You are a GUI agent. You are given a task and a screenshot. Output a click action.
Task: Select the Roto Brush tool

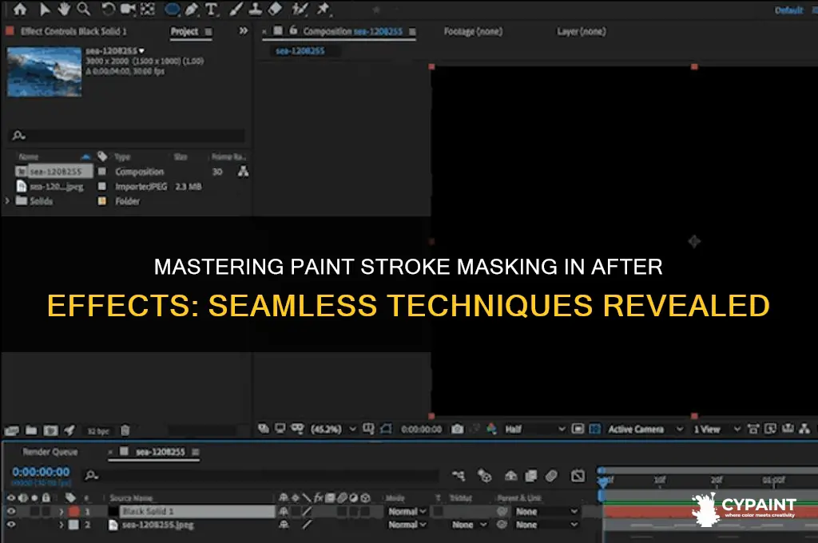coord(300,9)
